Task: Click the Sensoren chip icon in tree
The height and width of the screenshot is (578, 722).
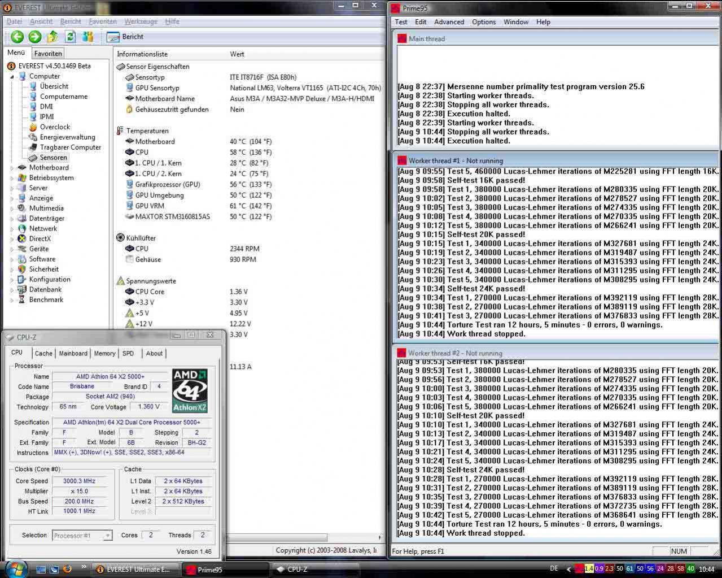Action: pyautogui.click(x=33, y=158)
